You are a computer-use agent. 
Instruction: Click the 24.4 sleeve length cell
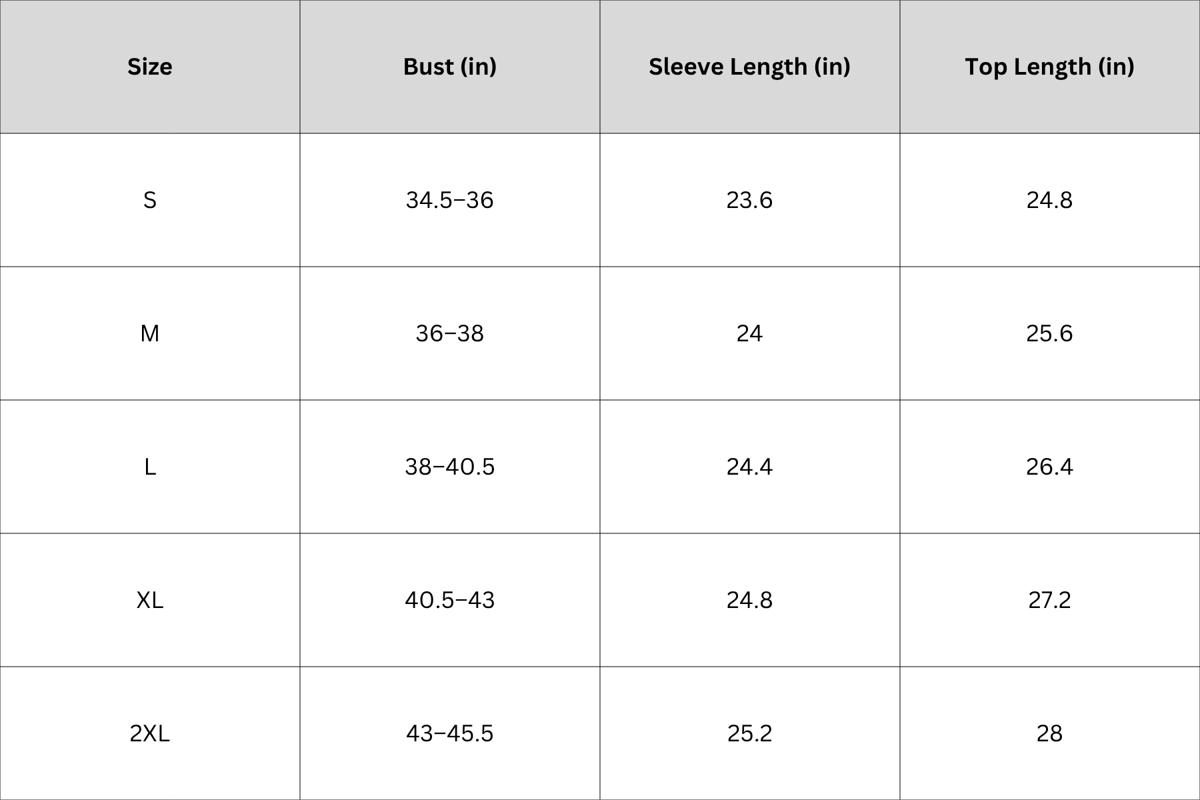point(750,467)
